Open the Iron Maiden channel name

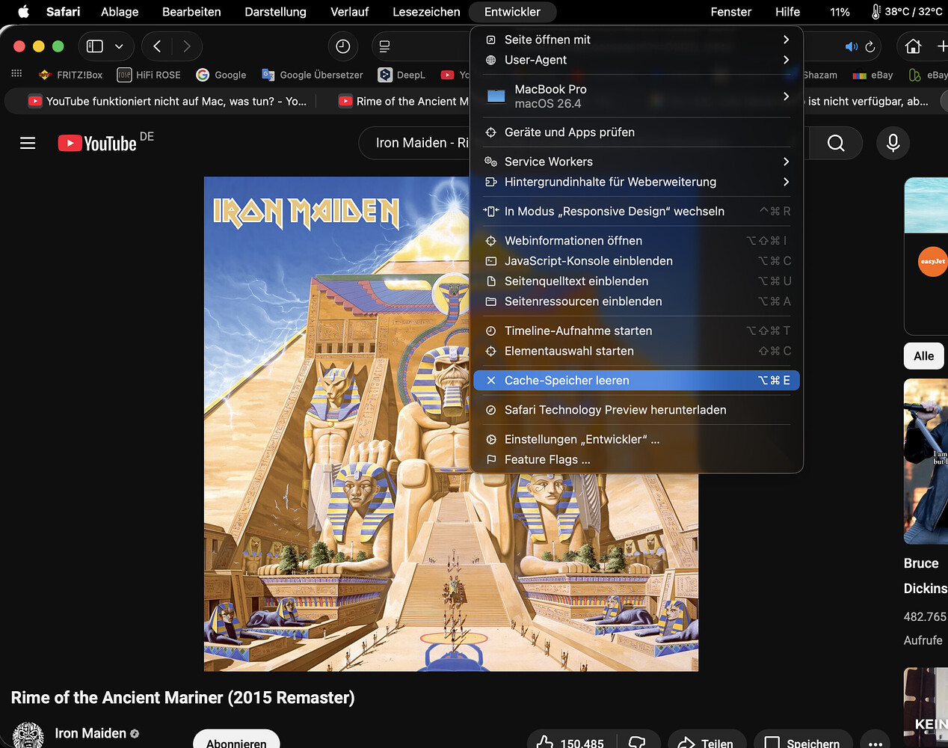point(90,734)
